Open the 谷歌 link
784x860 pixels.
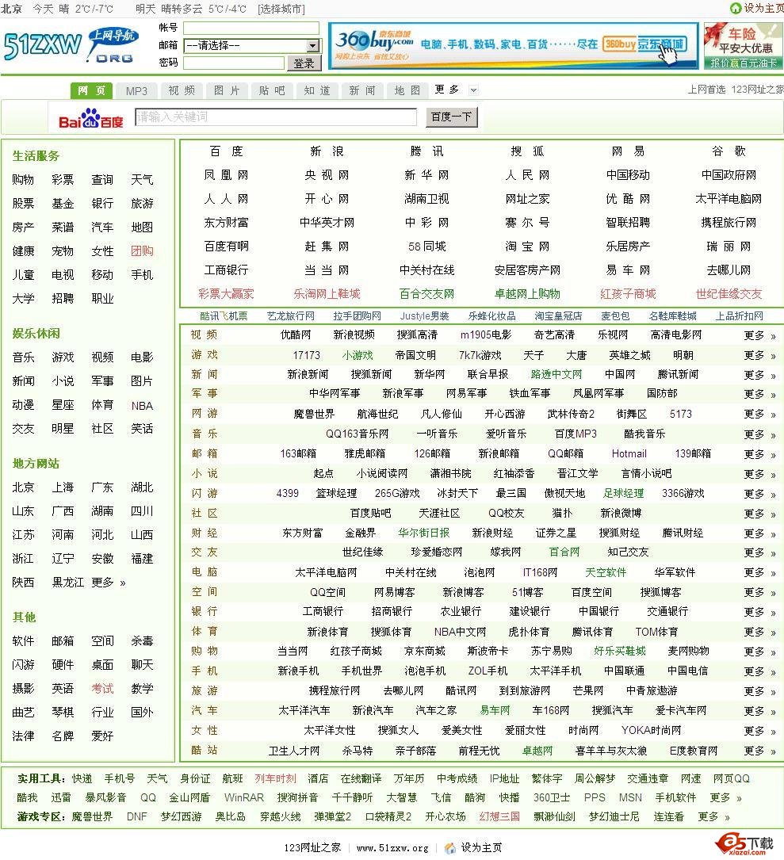coord(729,151)
